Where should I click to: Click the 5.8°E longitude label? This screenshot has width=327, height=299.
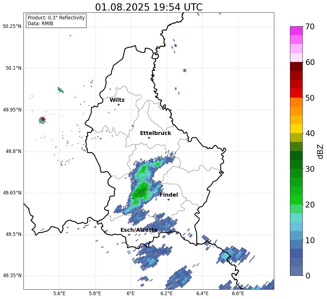95,293
